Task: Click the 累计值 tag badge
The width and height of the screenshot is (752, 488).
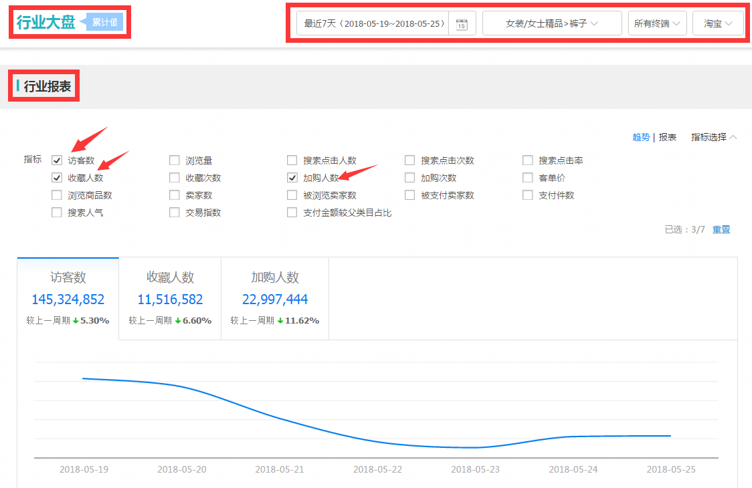Action: coord(104,22)
